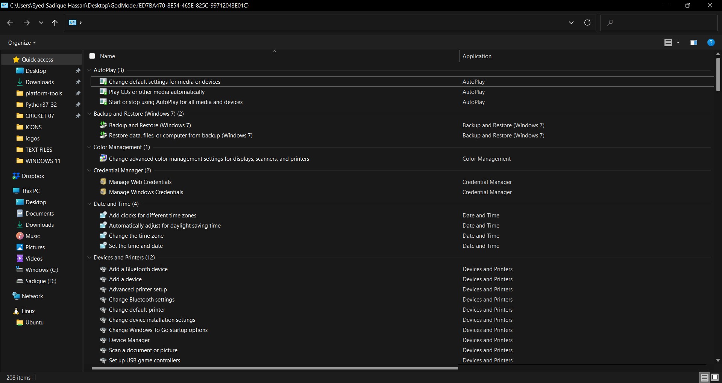
Task: Open Set the time and date
Action: [136, 246]
